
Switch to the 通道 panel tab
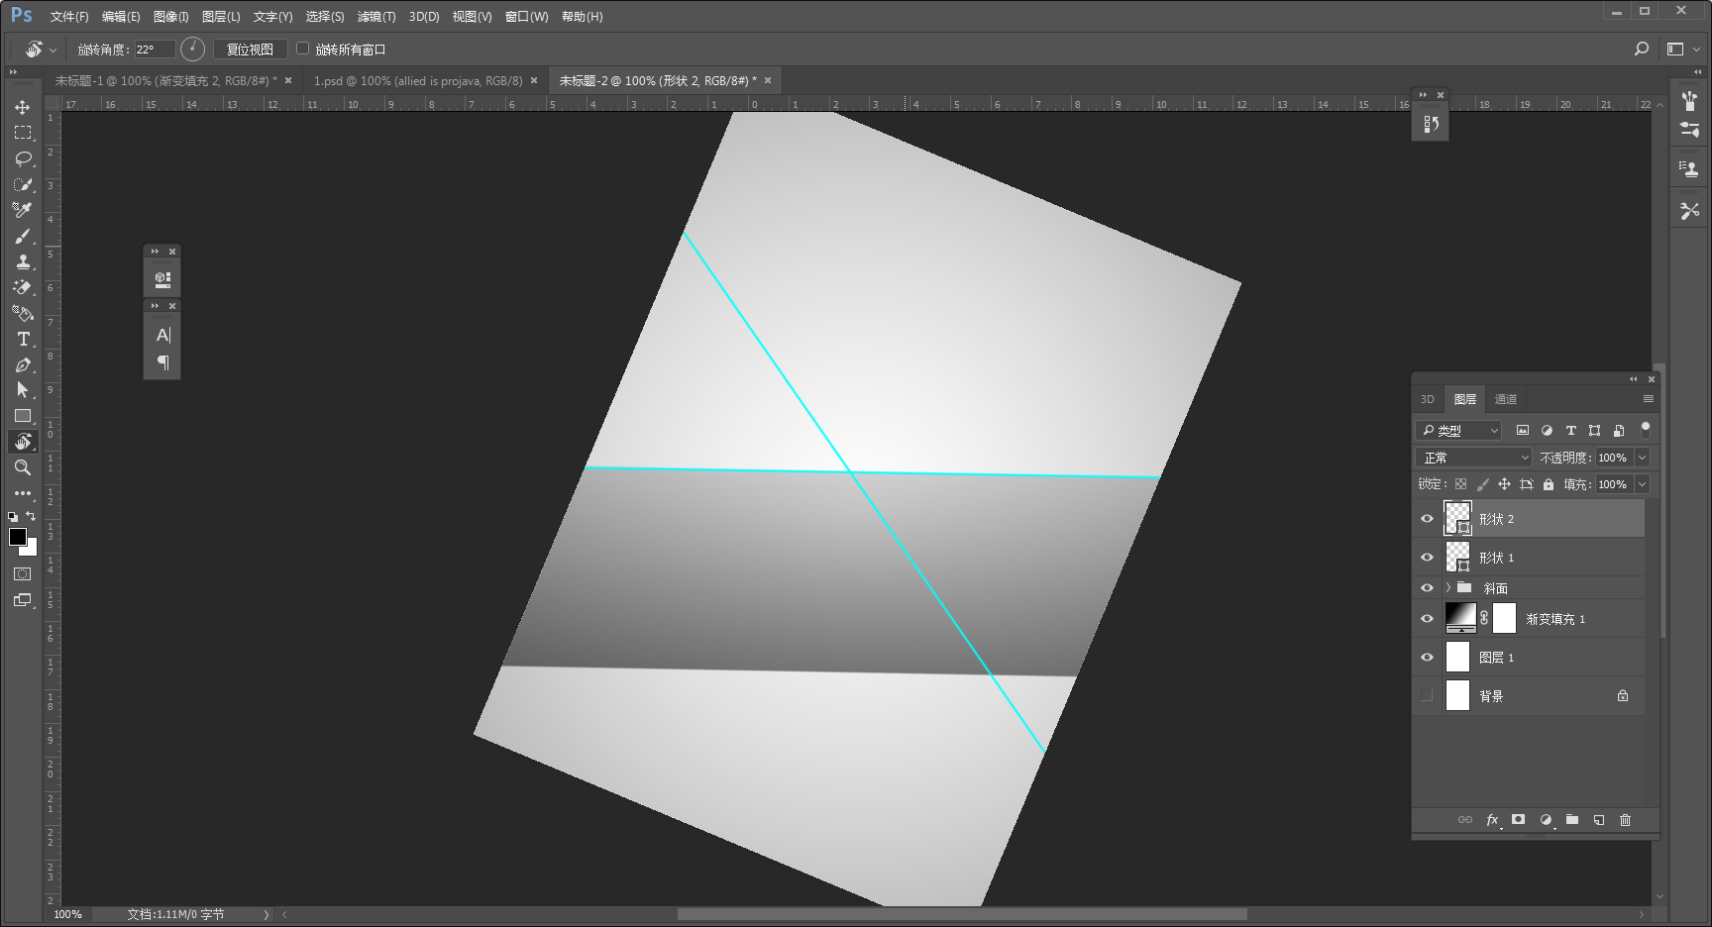pos(1506,399)
